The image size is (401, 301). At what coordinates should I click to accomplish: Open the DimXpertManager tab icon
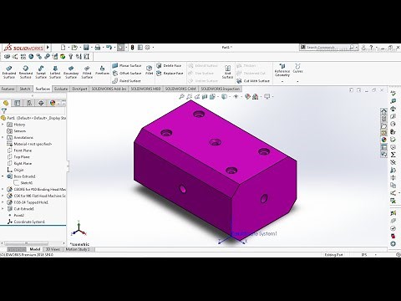(x=41, y=103)
